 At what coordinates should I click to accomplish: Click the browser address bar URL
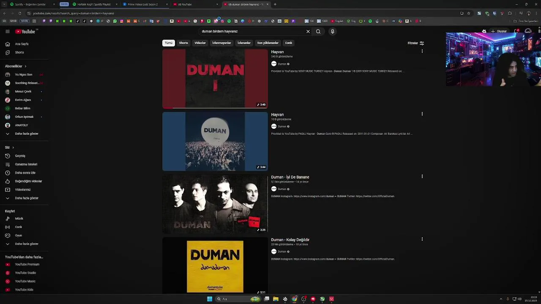click(74, 13)
